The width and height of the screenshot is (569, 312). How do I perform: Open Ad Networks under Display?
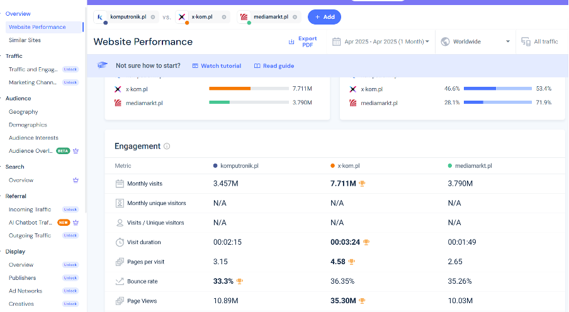click(25, 291)
